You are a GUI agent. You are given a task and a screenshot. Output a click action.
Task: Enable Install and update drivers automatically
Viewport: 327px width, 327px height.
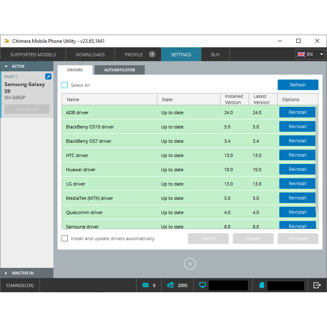coord(65,239)
